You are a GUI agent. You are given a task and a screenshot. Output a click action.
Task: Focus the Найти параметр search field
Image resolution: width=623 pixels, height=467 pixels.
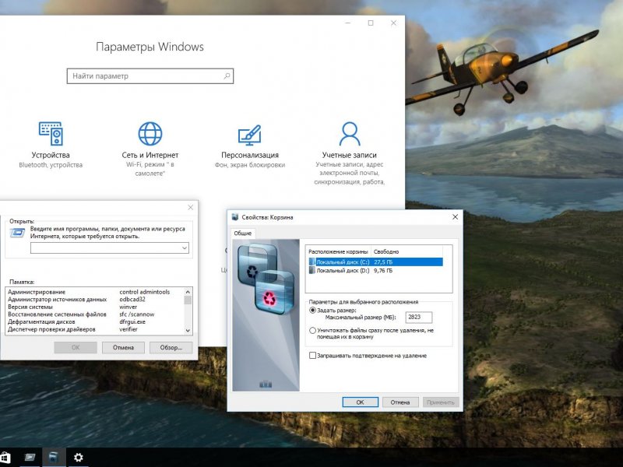150,75
